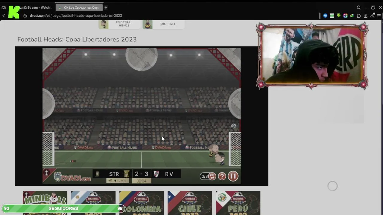This screenshot has width=383, height=215.
Task: Open the browser profile account icon
Action: click(366, 16)
